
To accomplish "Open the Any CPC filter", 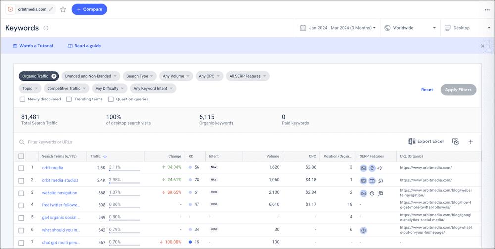I will point(209,76).
